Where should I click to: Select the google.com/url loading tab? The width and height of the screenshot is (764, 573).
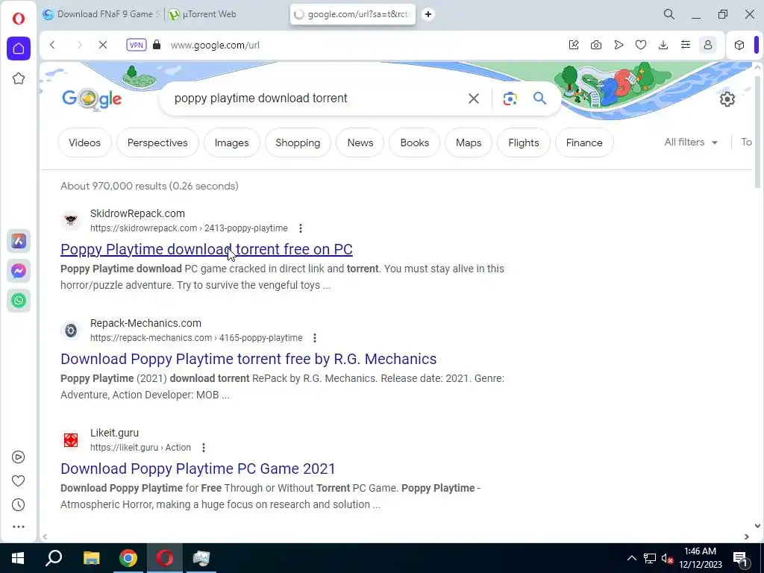353,14
